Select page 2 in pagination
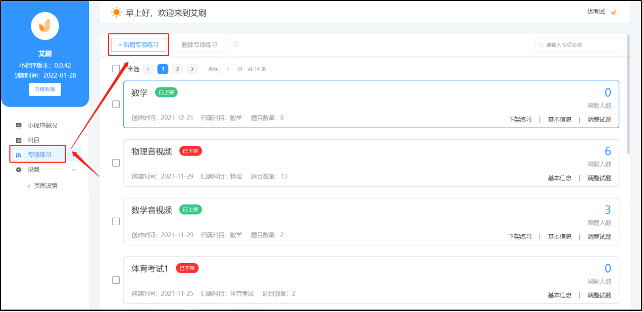Image resolution: width=642 pixels, height=312 pixels. pyautogui.click(x=177, y=69)
